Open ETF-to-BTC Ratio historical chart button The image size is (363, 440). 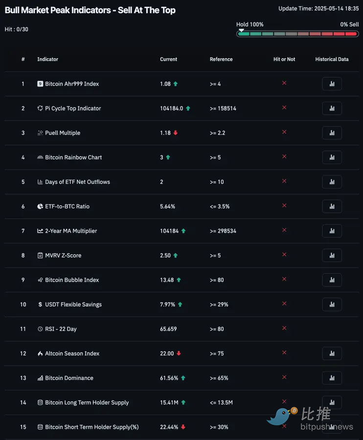(x=332, y=206)
